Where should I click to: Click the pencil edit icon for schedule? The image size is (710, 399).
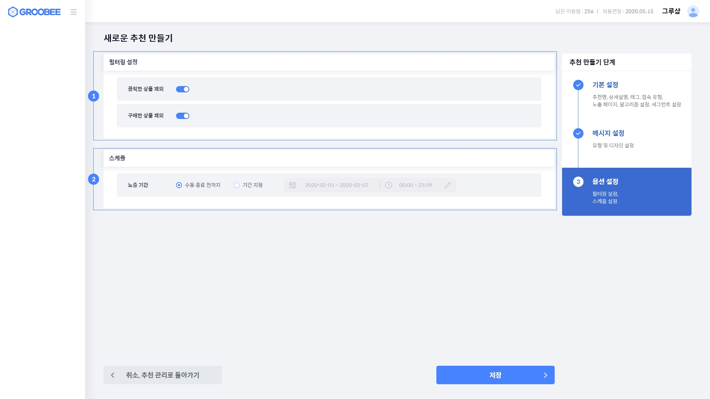448,185
